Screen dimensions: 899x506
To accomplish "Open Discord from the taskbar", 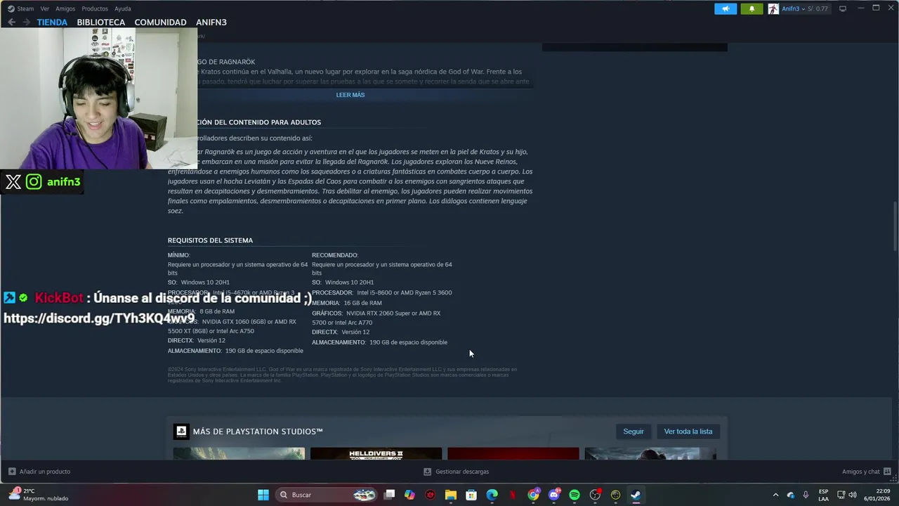I will pyautogui.click(x=554, y=495).
